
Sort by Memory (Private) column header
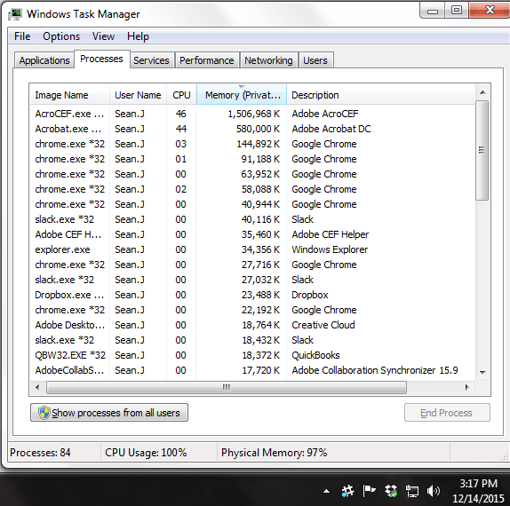242,95
